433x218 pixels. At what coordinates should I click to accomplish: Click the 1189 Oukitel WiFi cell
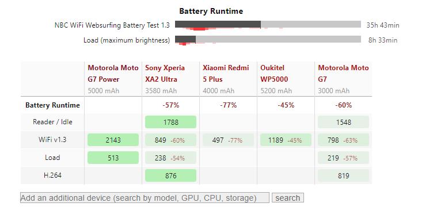(x=286, y=140)
